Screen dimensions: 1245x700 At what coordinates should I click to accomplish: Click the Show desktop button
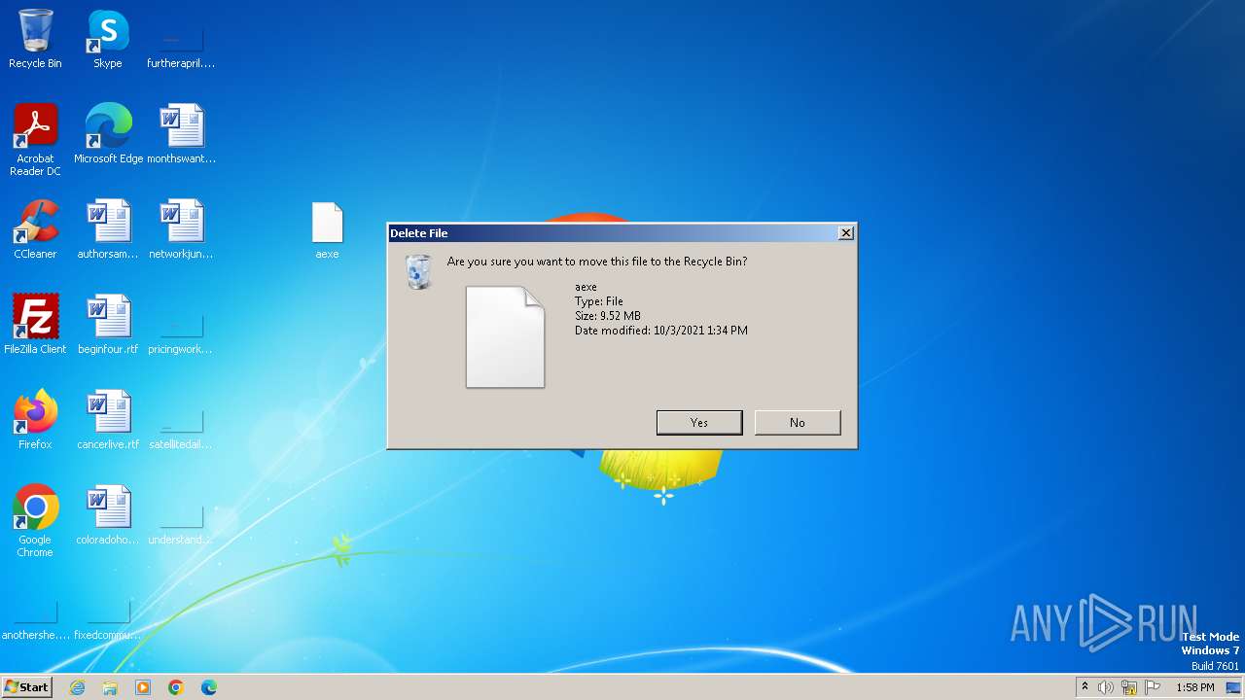(1233, 687)
